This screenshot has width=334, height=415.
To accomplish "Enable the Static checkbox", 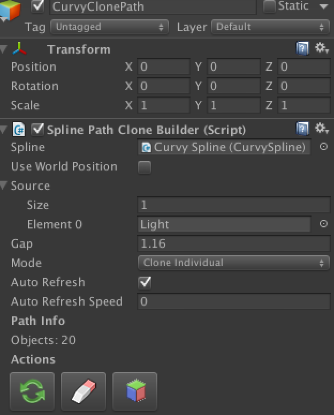I will (270, 6).
